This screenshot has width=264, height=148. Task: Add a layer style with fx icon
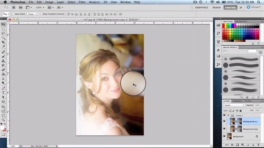pyautogui.click(x=232, y=145)
